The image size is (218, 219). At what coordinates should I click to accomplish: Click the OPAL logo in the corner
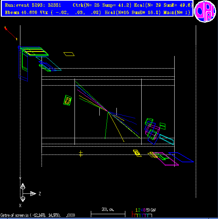pyautogui.click(x=205, y=11)
